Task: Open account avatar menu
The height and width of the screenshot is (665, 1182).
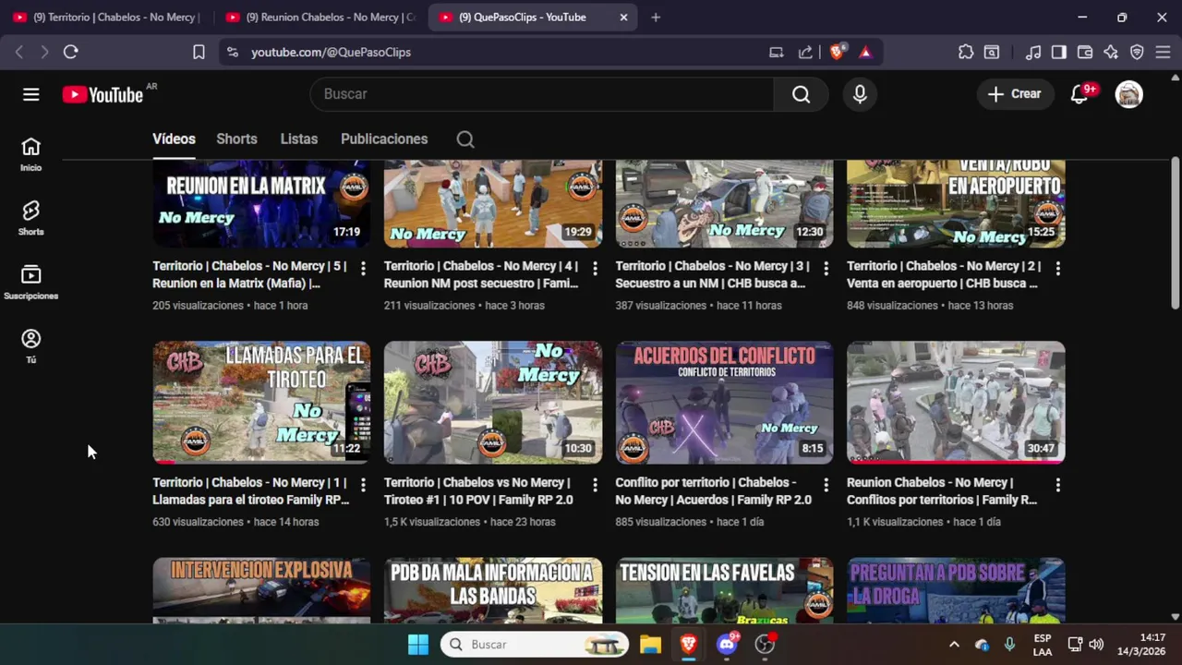Action: click(1128, 94)
